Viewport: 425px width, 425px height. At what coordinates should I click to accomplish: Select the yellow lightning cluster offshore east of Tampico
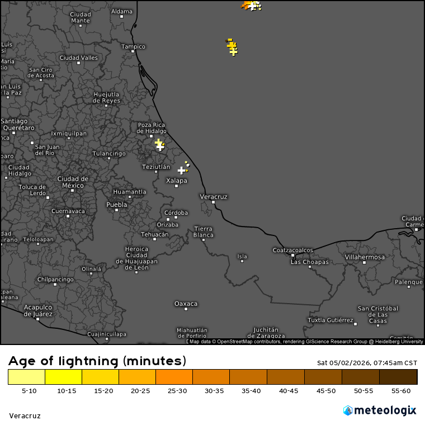[x=232, y=48]
